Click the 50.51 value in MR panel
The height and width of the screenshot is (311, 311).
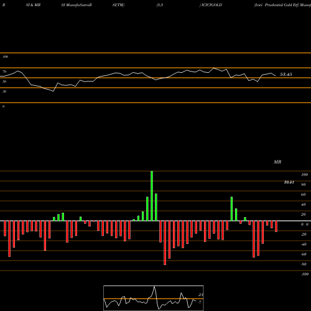[x=289, y=182]
